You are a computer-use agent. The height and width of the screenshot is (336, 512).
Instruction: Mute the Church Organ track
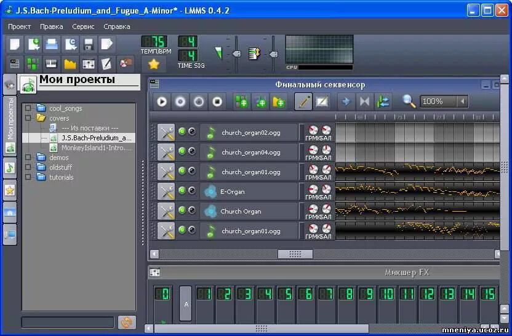(x=182, y=210)
